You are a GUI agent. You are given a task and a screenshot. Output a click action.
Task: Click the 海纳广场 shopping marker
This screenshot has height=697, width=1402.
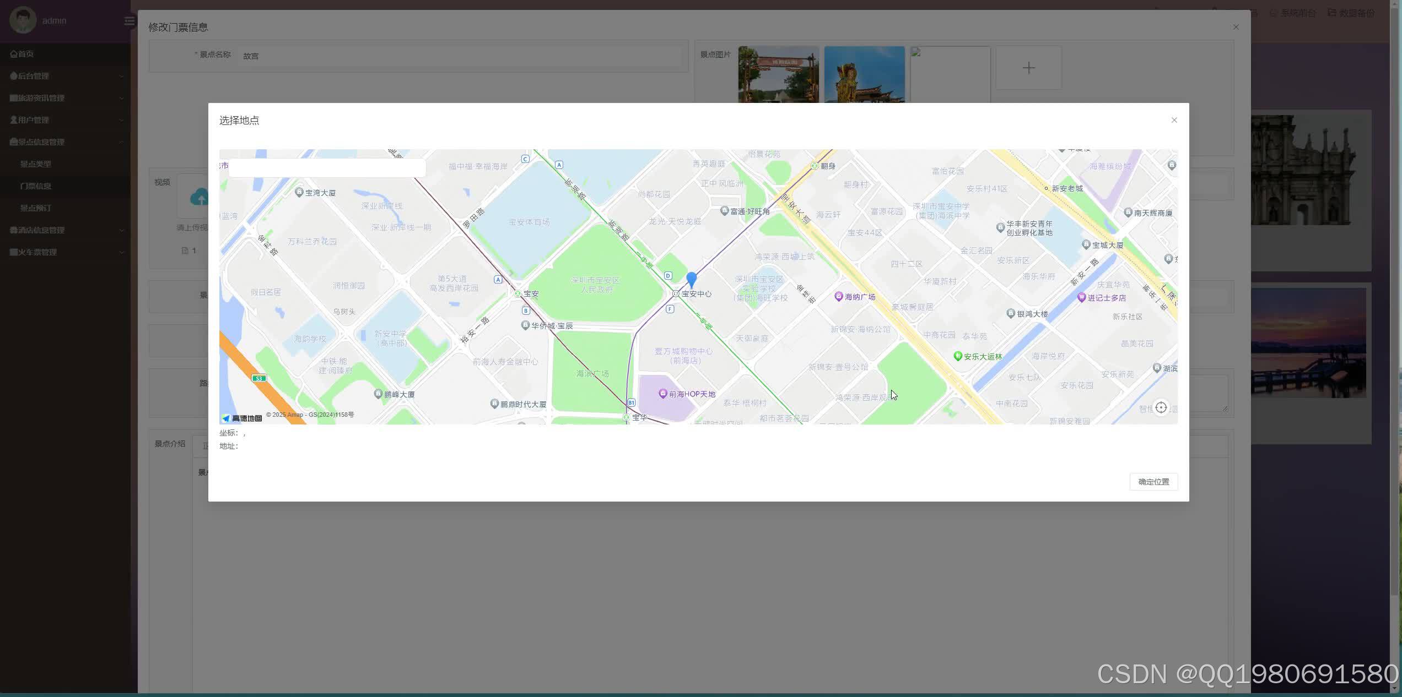tap(839, 296)
